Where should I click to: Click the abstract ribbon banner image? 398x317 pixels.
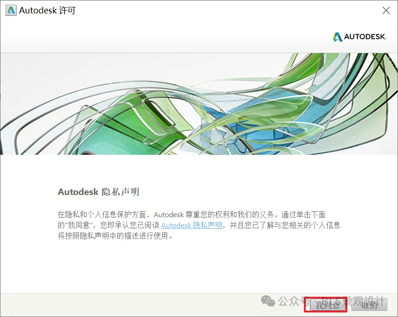coord(199,104)
